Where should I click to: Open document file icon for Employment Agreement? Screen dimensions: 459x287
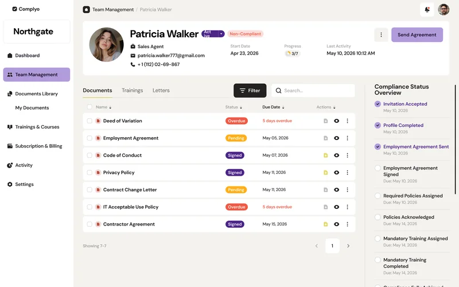point(325,138)
